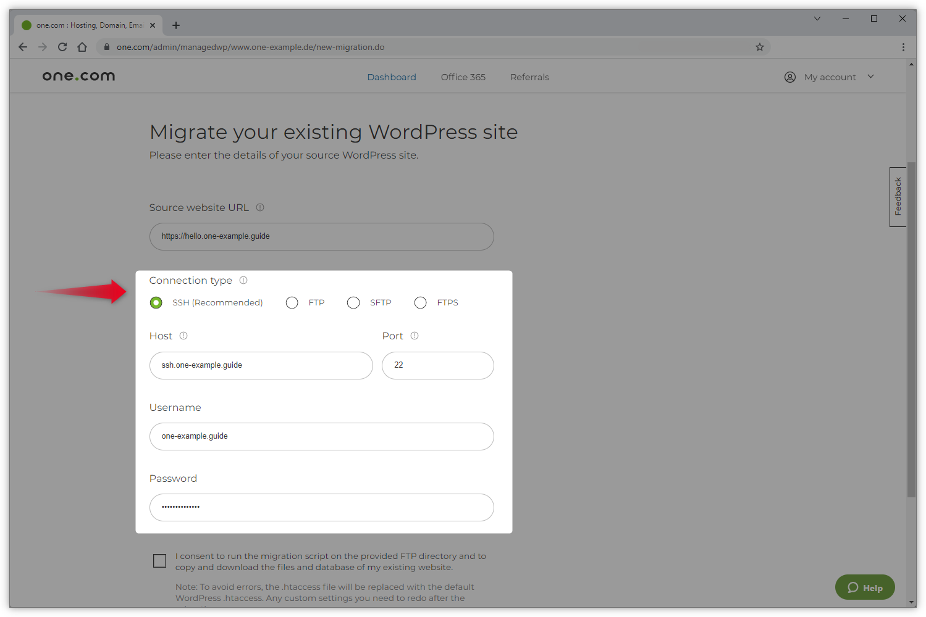926x617 pixels.
Task: Open the Chrome three-dot menu
Action: pyautogui.click(x=903, y=47)
